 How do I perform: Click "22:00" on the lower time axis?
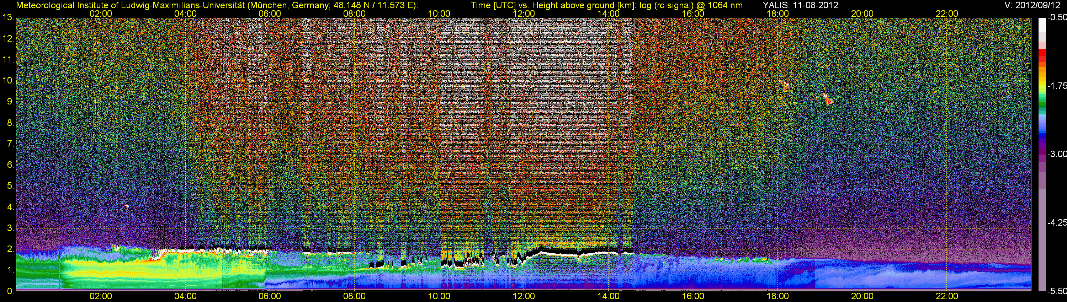point(947,297)
